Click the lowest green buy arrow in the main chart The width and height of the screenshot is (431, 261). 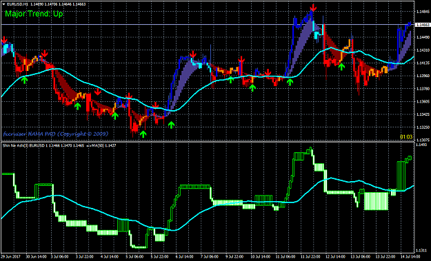(x=143, y=134)
